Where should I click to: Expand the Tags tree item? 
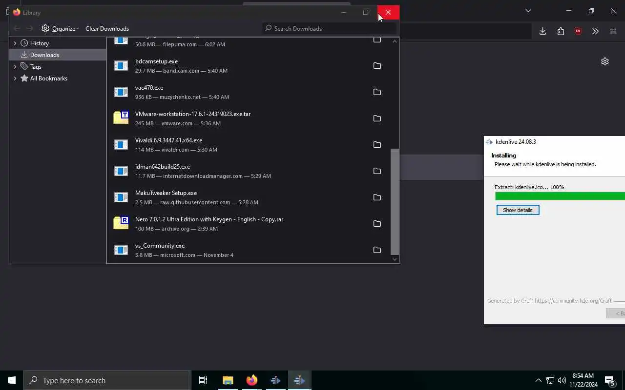(x=15, y=66)
